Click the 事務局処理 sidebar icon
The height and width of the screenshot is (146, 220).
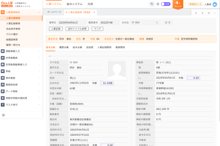3,85
